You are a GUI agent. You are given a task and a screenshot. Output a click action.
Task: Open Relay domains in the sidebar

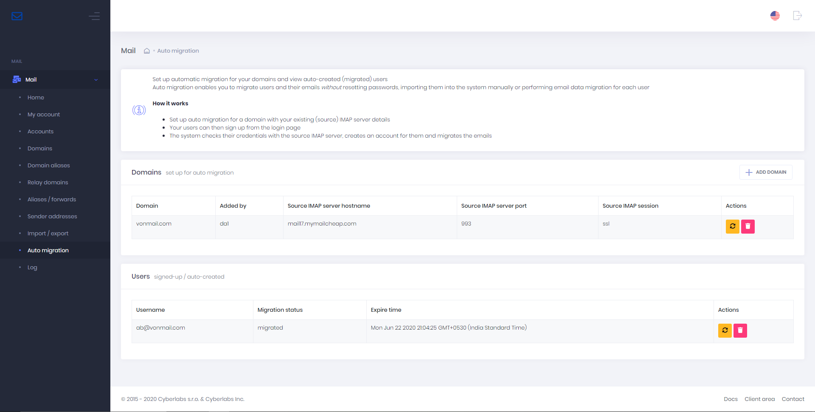[x=48, y=182]
